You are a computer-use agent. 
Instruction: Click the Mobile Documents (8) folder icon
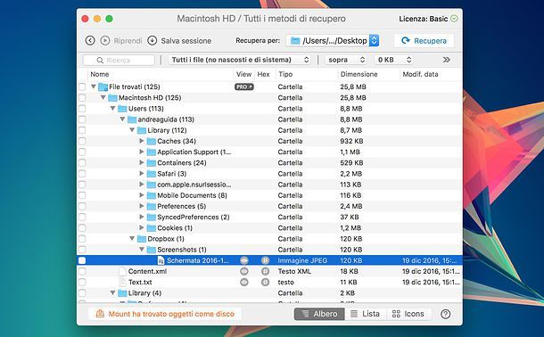click(x=152, y=195)
